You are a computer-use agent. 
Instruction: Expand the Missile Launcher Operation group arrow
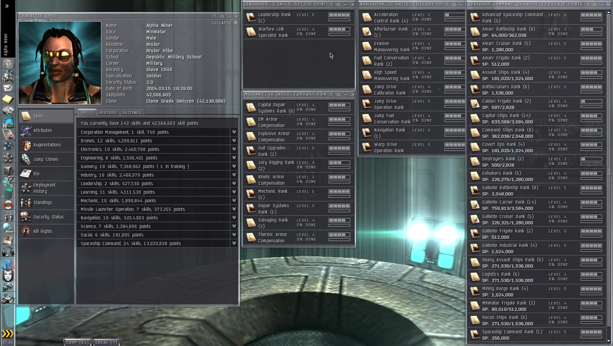(234, 209)
